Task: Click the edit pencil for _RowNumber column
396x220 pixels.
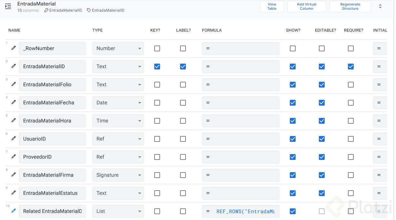Action: 14,48
